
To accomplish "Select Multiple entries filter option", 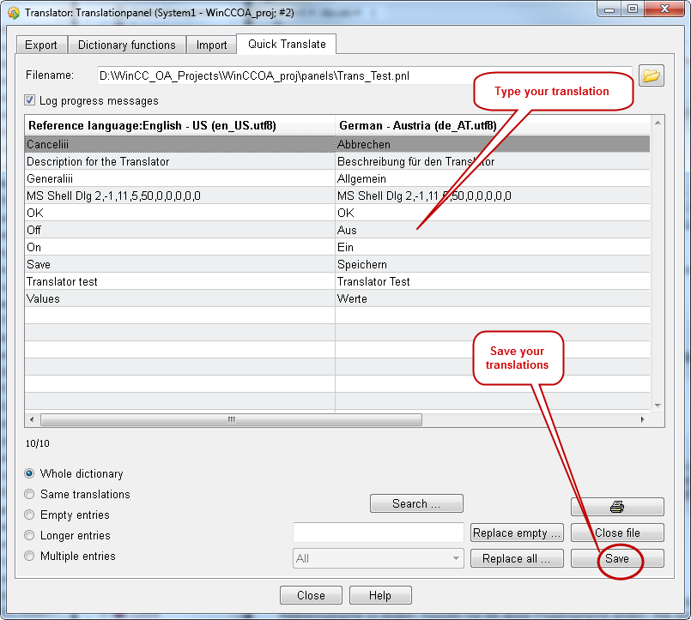I will click(x=30, y=556).
